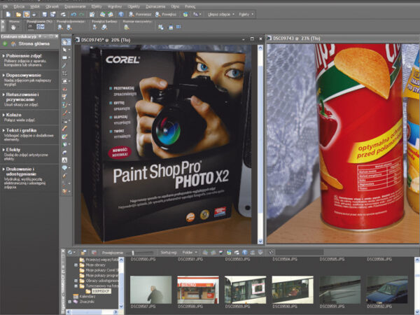Click the Undo arrow in the top toolbar
The height and width of the screenshot is (315, 420).
(x=73, y=13)
